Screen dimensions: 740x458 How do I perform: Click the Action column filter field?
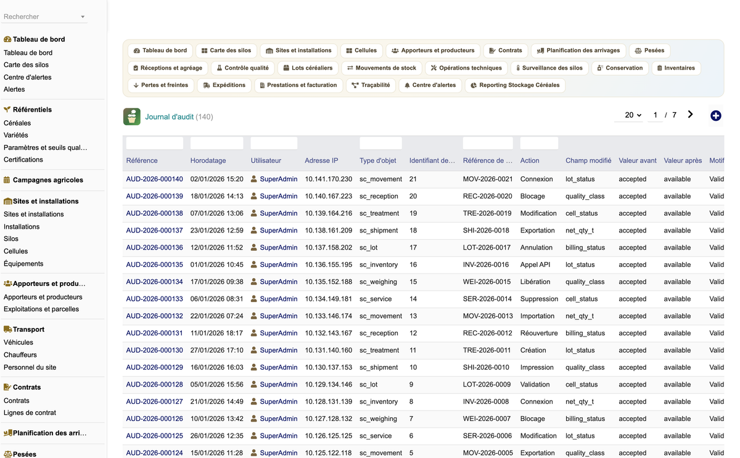(539, 143)
